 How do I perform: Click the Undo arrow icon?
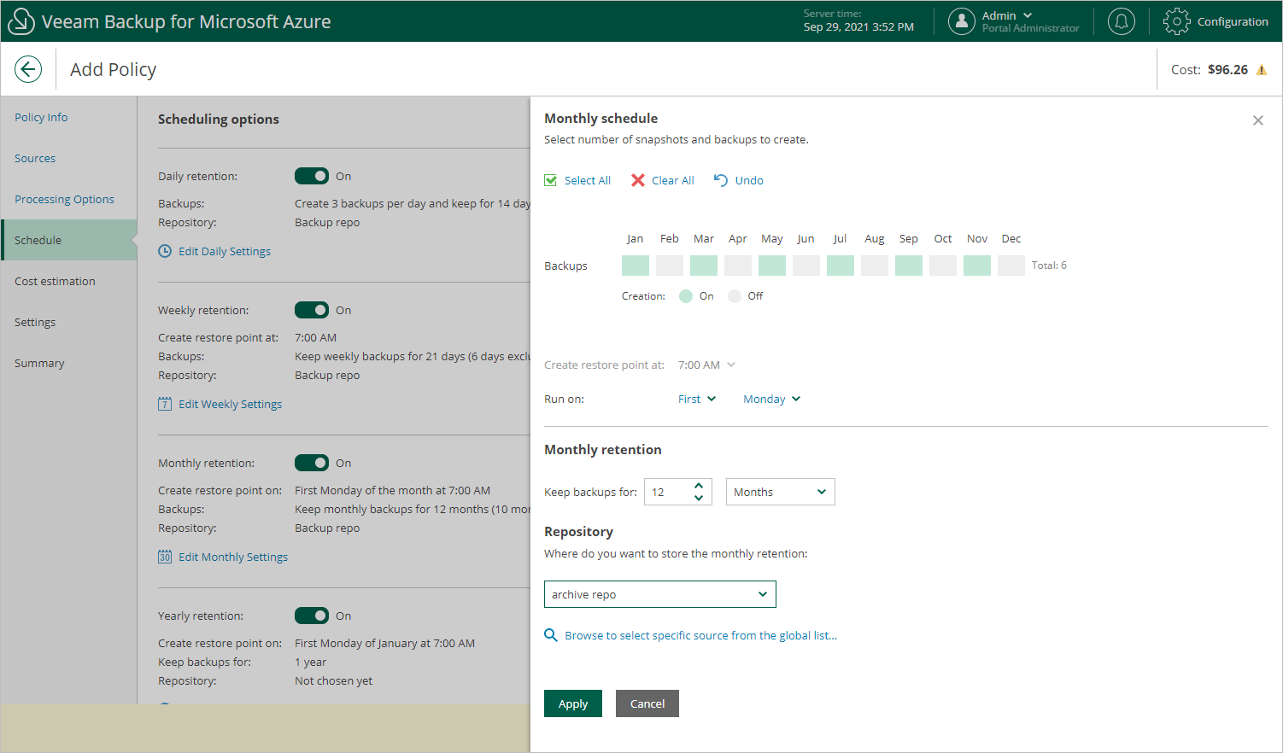pyautogui.click(x=721, y=180)
